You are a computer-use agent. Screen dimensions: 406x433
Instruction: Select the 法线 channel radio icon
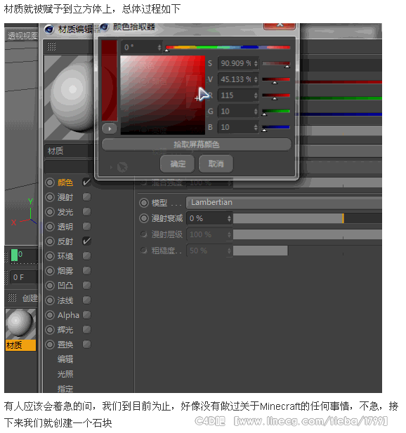(x=50, y=300)
